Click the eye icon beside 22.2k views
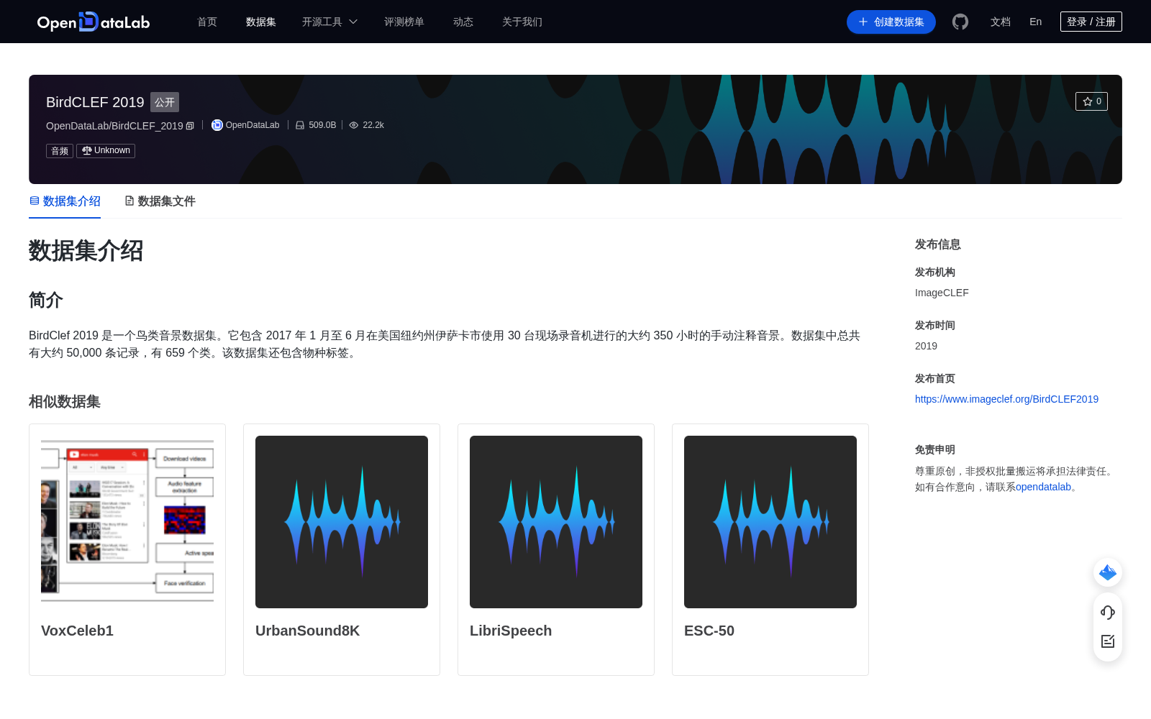Image resolution: width=1151 pixels, height=719 pixels. click(354, 125)
